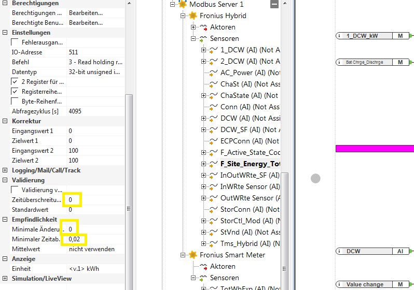The height and width of the screenshot is (290, 414).
Task: Click the sensor icon of StorConn
Action: [x=214, y=210]
